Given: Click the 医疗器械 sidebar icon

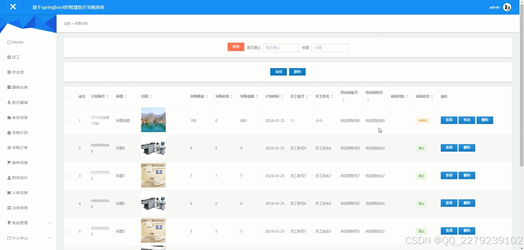Looking at the screenshot, I should tap(9, 102).
